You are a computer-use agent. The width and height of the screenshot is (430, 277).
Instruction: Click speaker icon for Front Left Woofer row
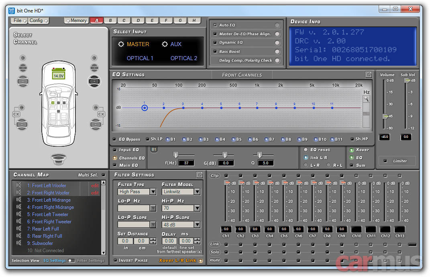pos(18,185)
